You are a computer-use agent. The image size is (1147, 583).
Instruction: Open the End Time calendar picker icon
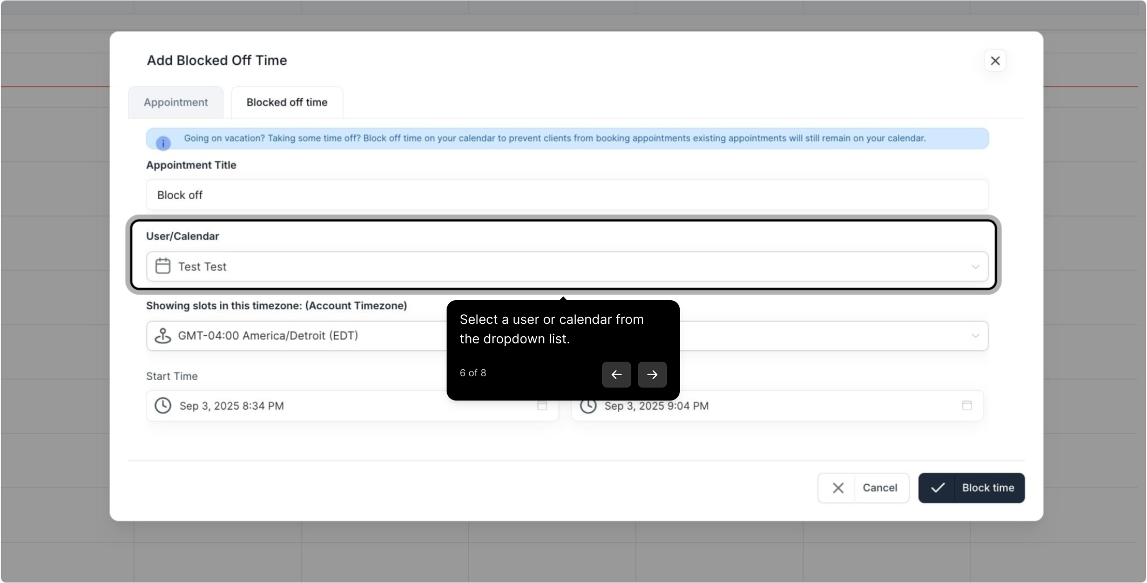(967, 405)
